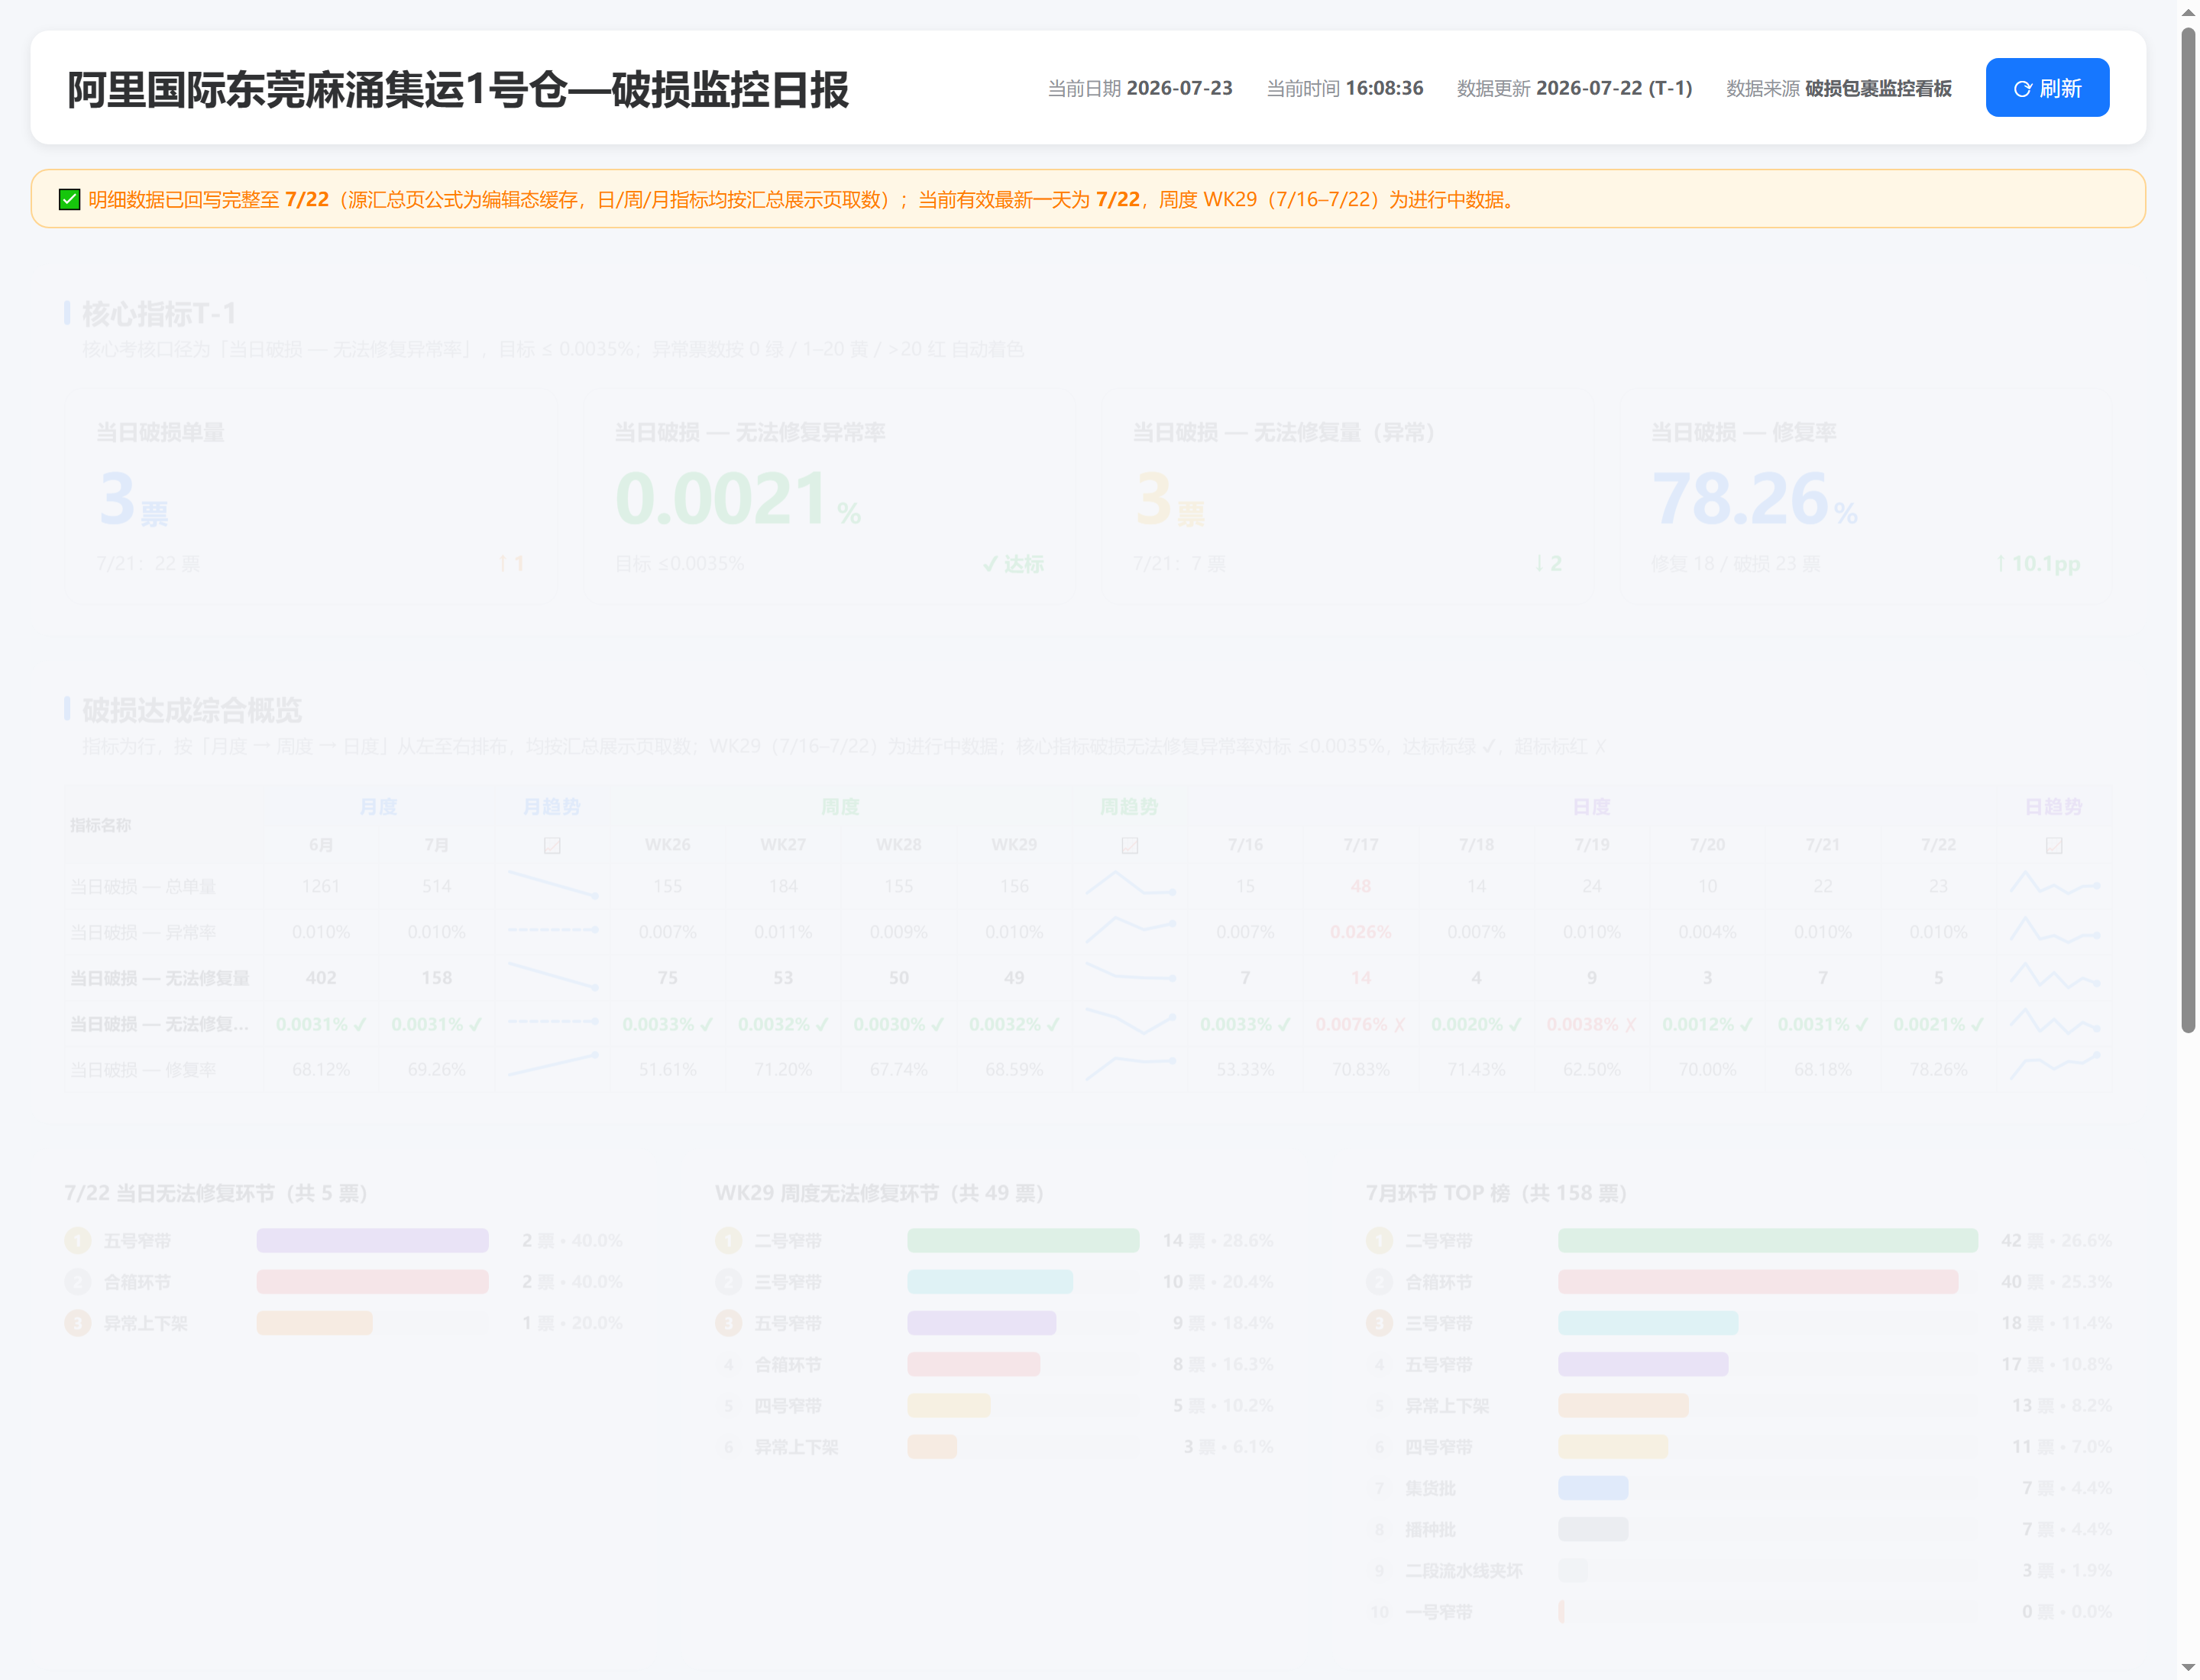Open the 当日破损单量 metric card
The height and width of the screenshot is (1680, 2200).
(x=311, y=498)
